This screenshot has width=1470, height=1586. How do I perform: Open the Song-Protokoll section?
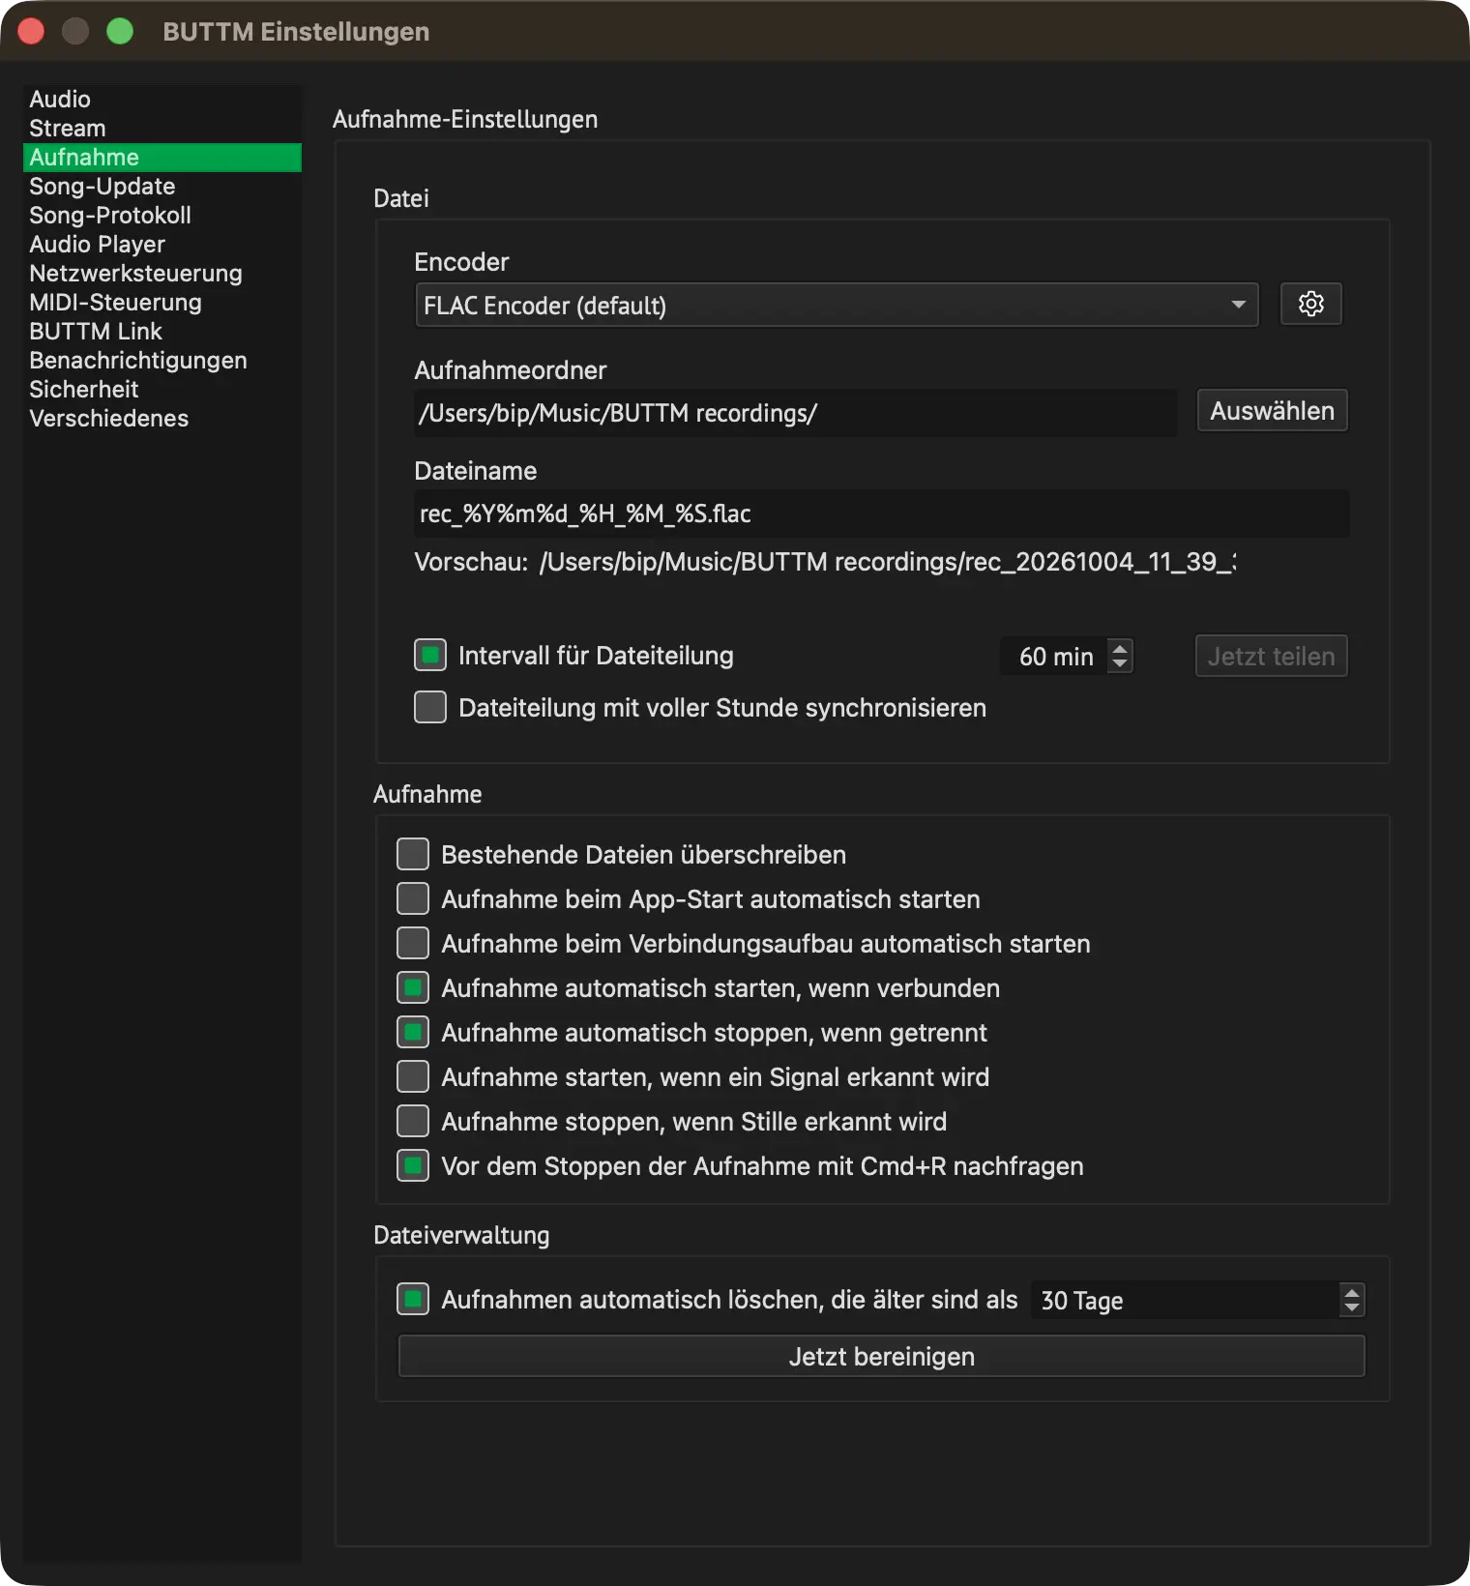tap(162, 215)
